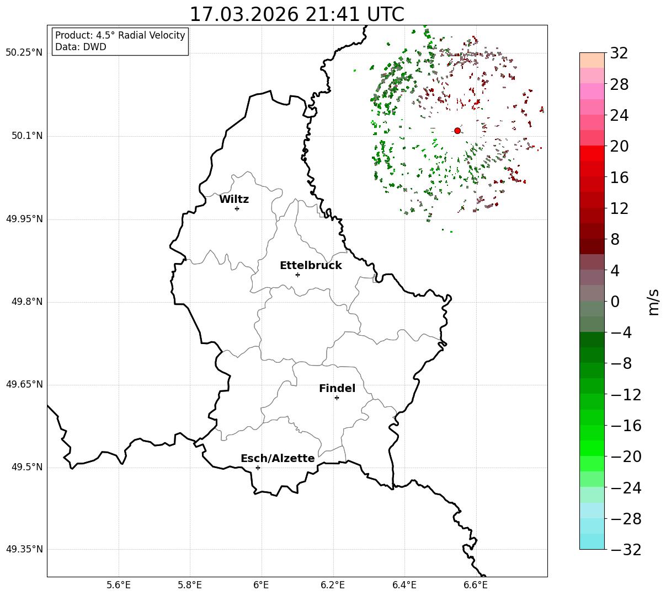Viewport: 666px width, 596px height.
Task: Click the bright red swatch below 20
Action: point(592,153)
